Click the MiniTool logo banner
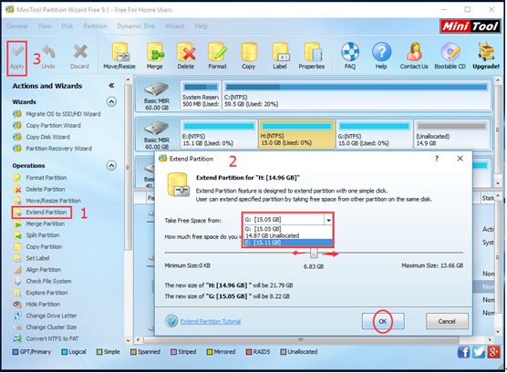507x373 pixels. [471, 26]
